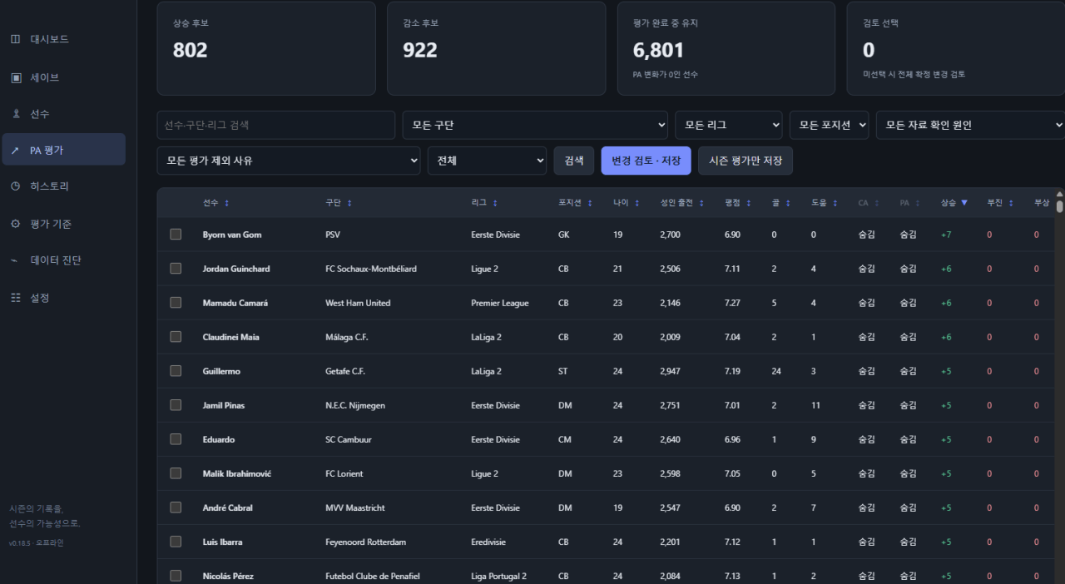Open the 모든 평가 제외 사유 dropdown

click(289, 161)
